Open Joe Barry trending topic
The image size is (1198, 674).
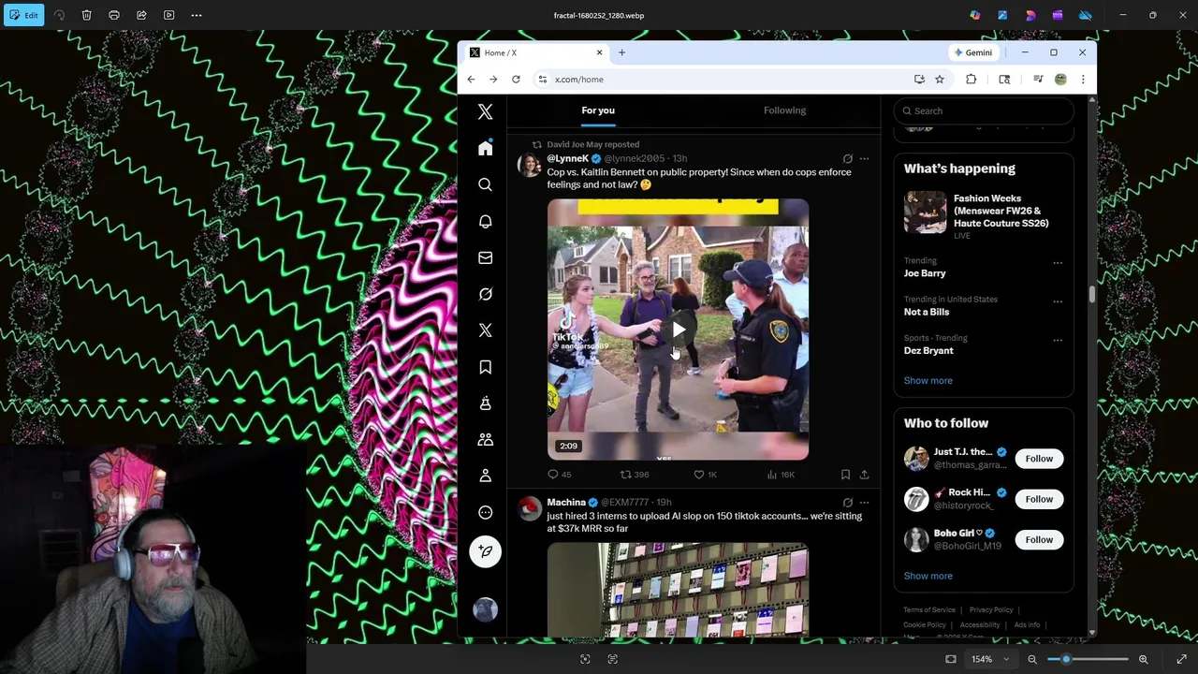tap(925, 273)
